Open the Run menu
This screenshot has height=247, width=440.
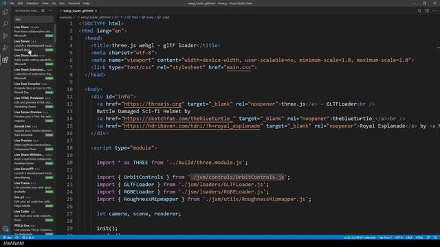[62, 3]
